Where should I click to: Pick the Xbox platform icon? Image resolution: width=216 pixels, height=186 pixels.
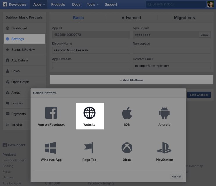pyautogui.click(x=127, y=148)
